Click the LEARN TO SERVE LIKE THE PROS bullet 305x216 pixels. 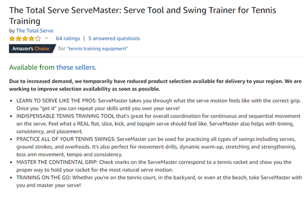point(159,105)
